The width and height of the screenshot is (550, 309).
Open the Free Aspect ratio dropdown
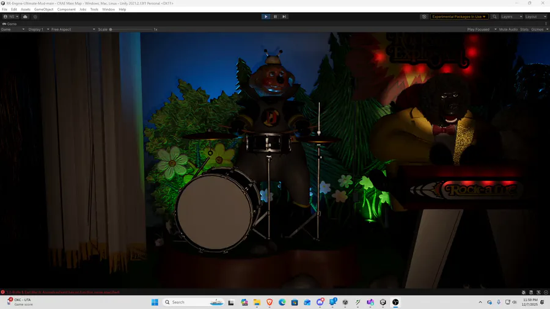coord(73,29)
